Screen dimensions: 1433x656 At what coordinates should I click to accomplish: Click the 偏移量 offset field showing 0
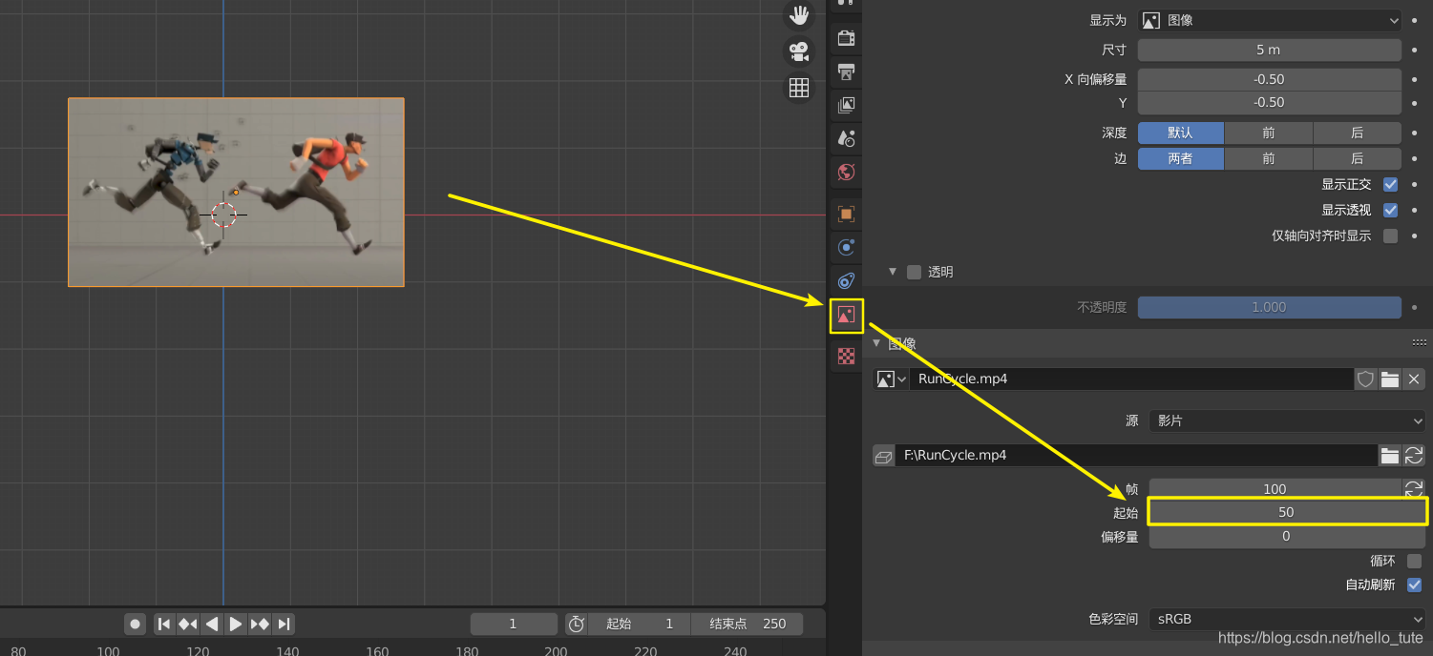(1287, 536)
